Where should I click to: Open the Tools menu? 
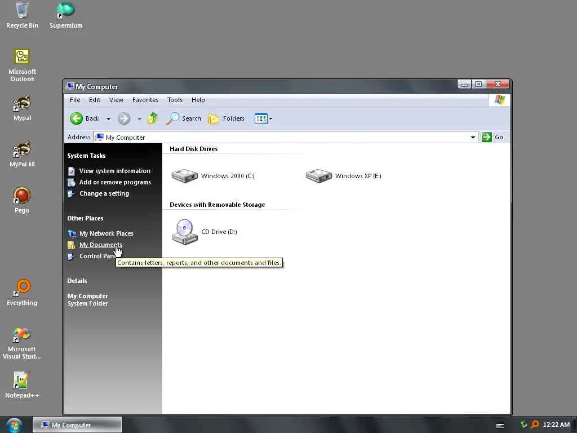(x=175, y=100)
